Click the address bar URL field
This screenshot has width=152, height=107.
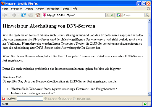point(76,15)
